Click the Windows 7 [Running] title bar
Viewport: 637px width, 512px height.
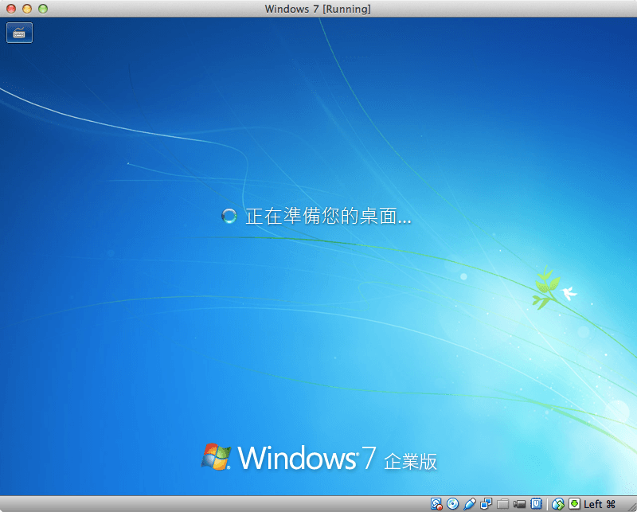click(x=318, y=9)
